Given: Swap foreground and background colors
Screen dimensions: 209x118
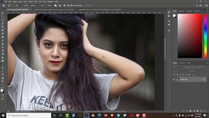Looking at the screenshot, I should pyautogui.click(x=3, y=88).
